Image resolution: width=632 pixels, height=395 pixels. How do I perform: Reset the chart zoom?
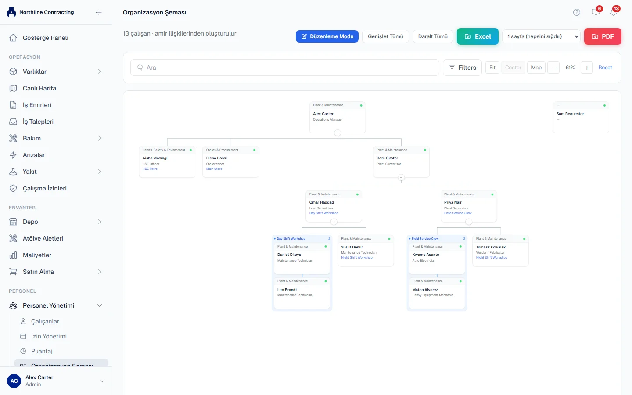pos(605,68)
